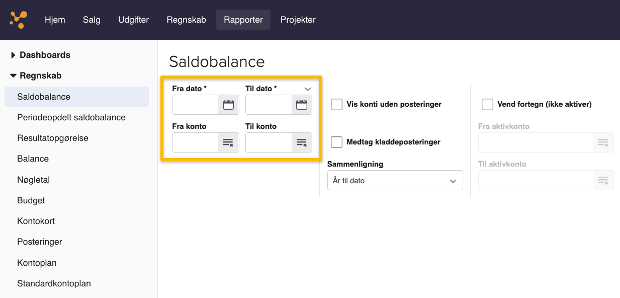620x298 pixels.
Task: Click the Fra aktivkonto list icon
Action: click(x=603, y=142)
